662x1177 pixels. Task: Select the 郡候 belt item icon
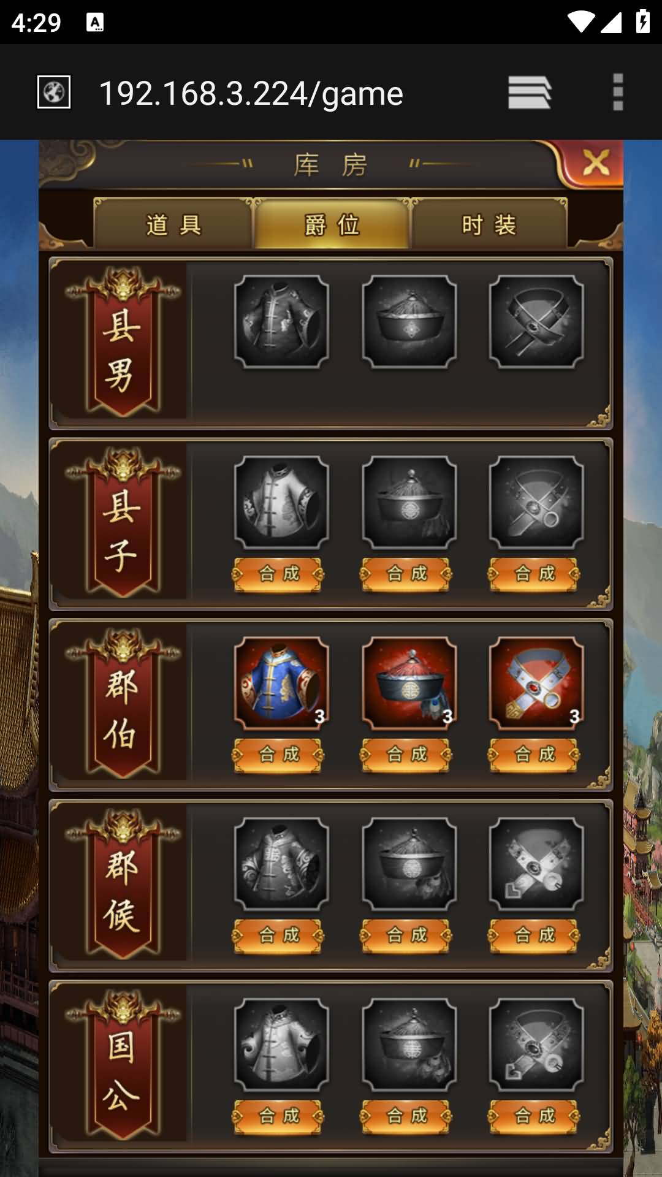point(536,864)
